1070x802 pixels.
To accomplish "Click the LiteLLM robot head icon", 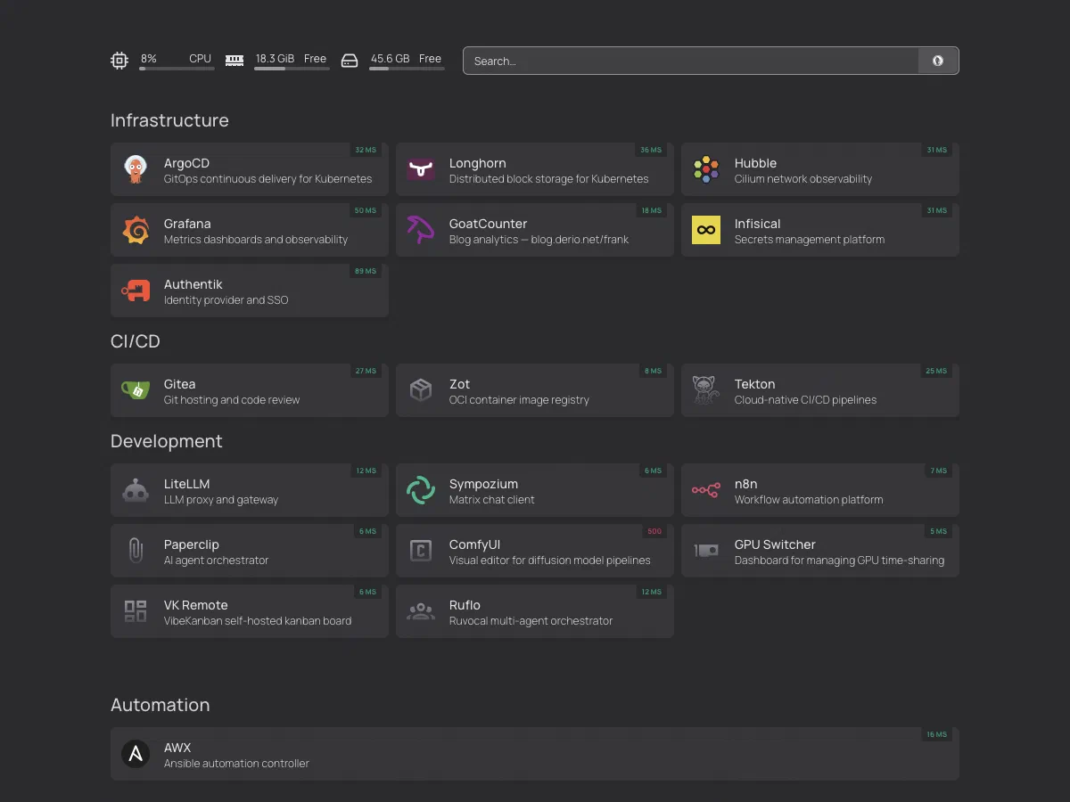I will (x=136, y=490).
